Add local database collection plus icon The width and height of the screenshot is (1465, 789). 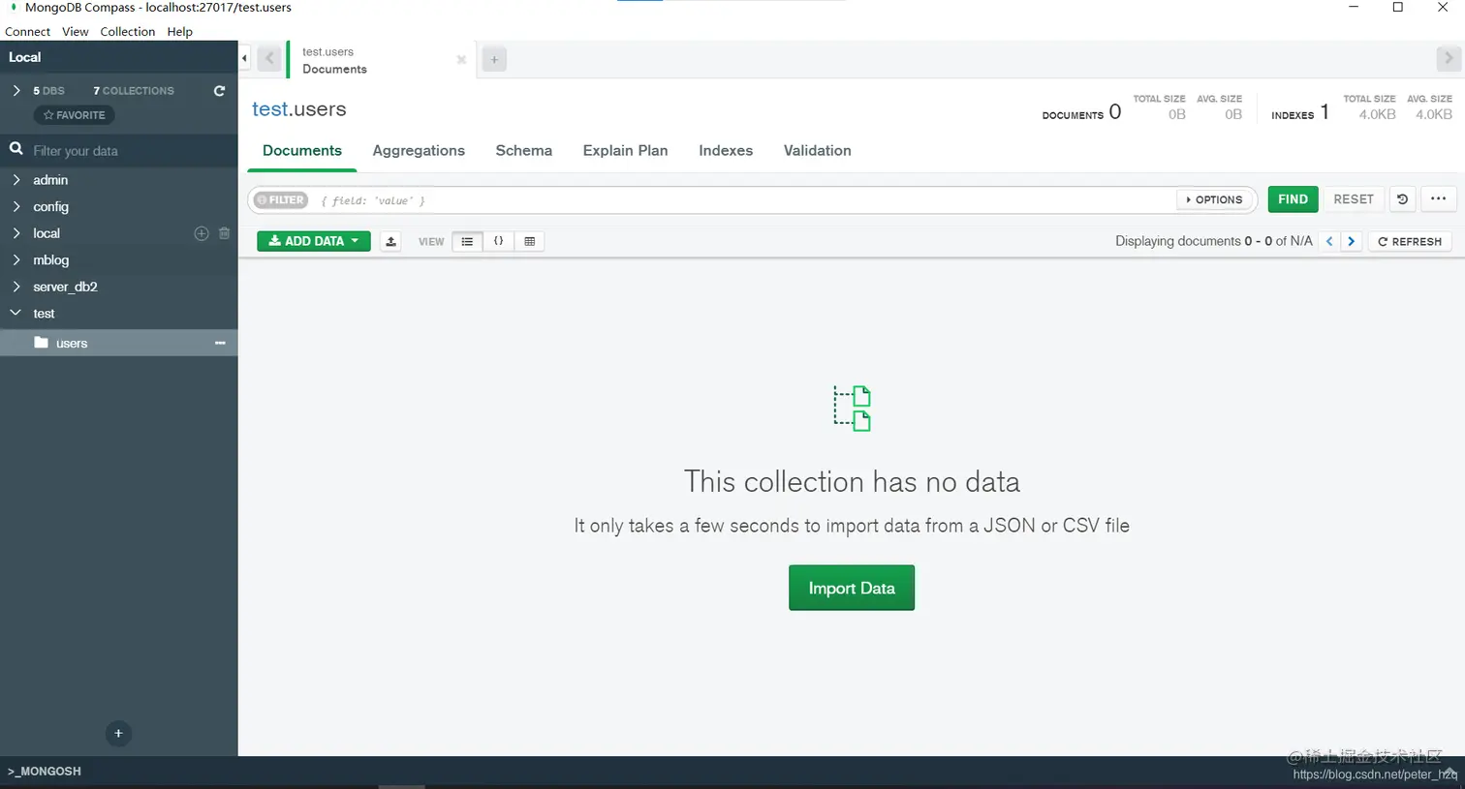click(202, 233)
